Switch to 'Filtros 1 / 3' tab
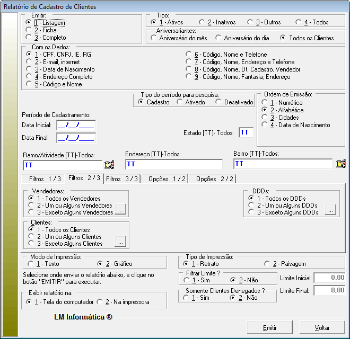 pos(45,179)
